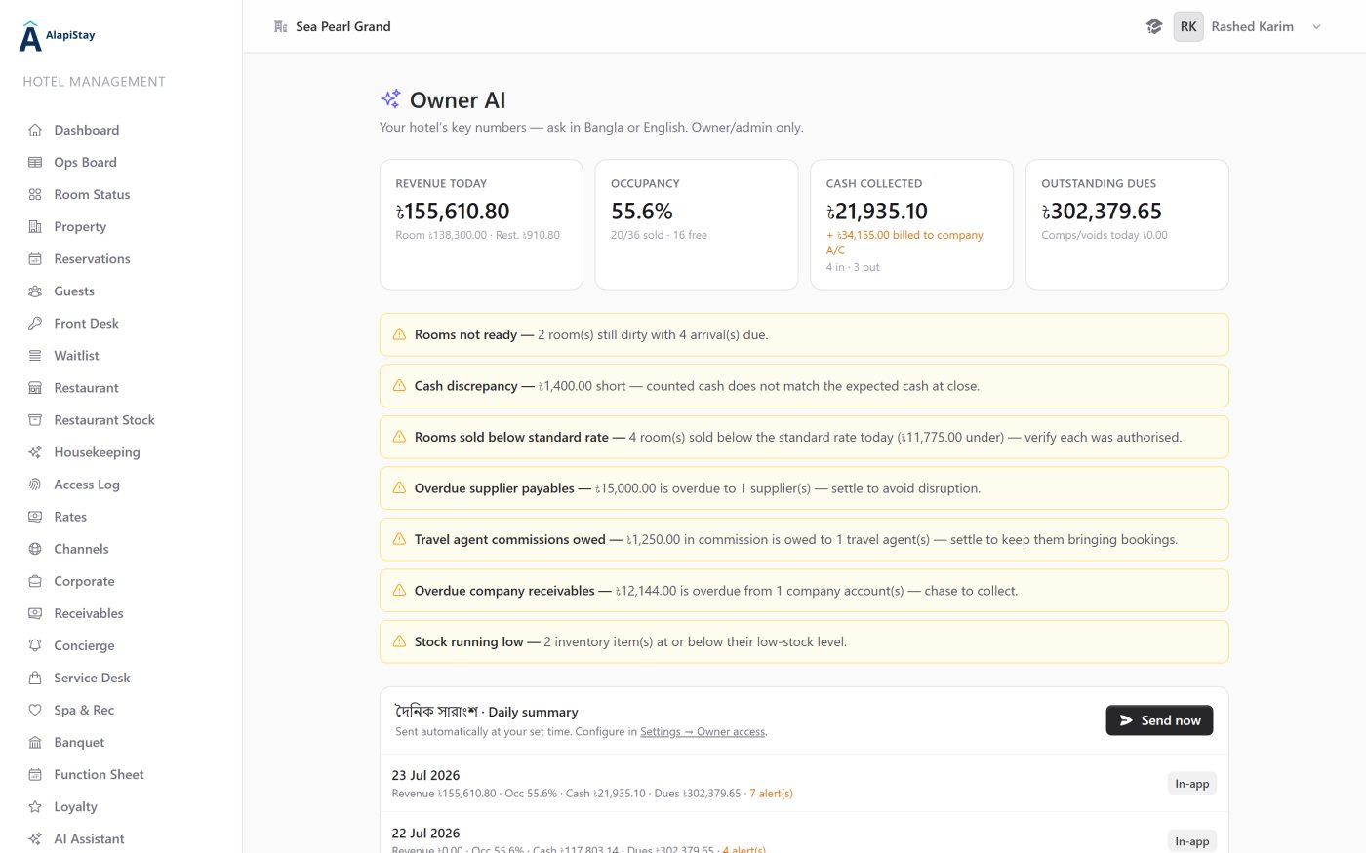Click the Overdue supplier payables alert
The width and height of the screenshot is (1366, 853).
coord(804,488)
